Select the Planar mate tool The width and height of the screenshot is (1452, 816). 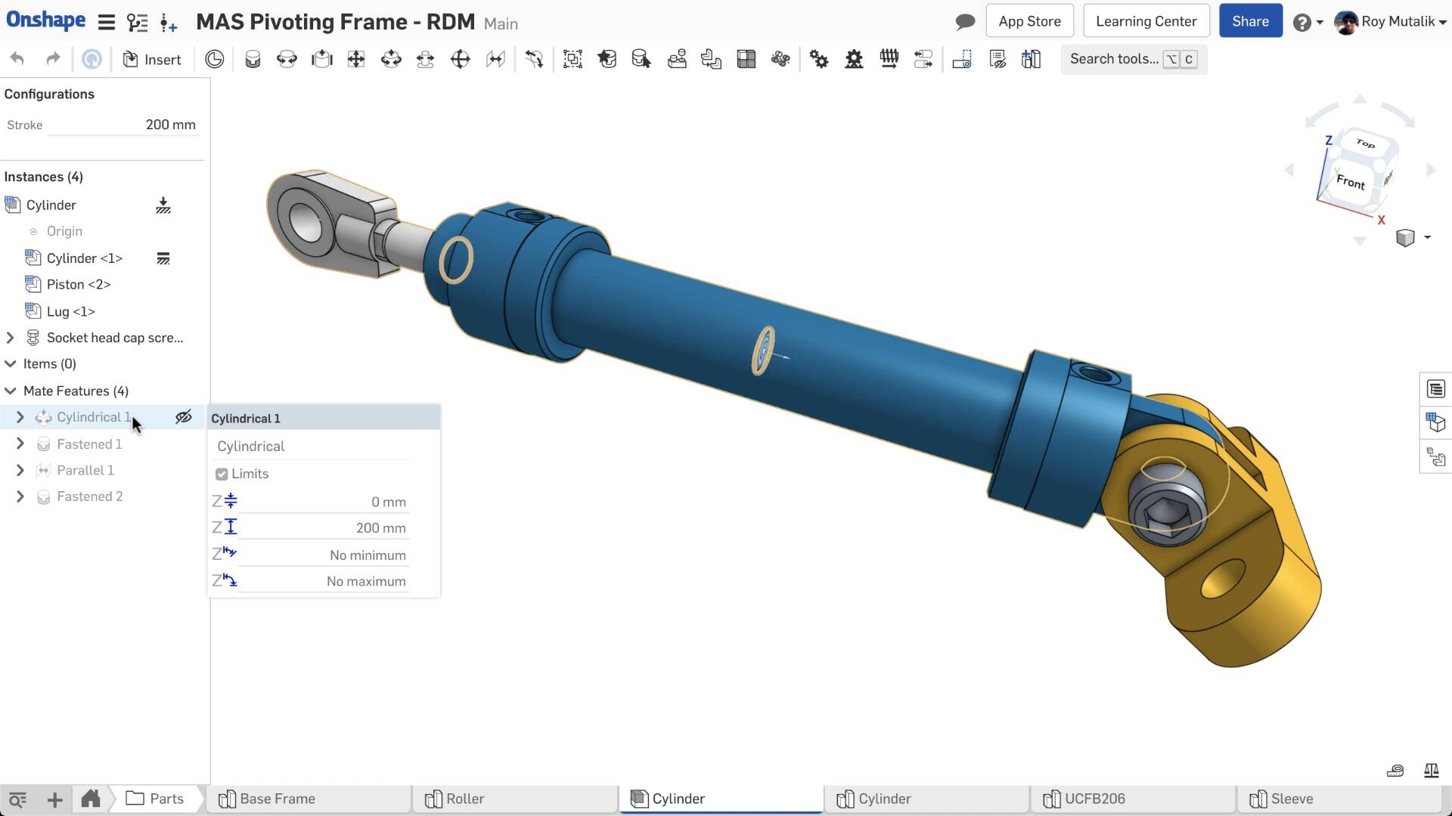(x=356, y=59)
